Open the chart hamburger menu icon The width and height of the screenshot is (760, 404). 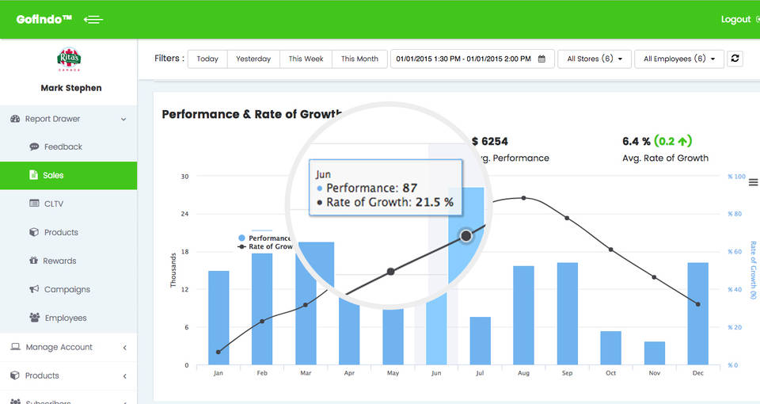tap(753, 182)
